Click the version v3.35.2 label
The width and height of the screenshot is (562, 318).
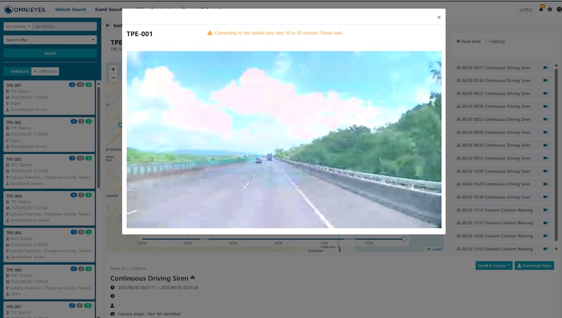tap(526, 10)
